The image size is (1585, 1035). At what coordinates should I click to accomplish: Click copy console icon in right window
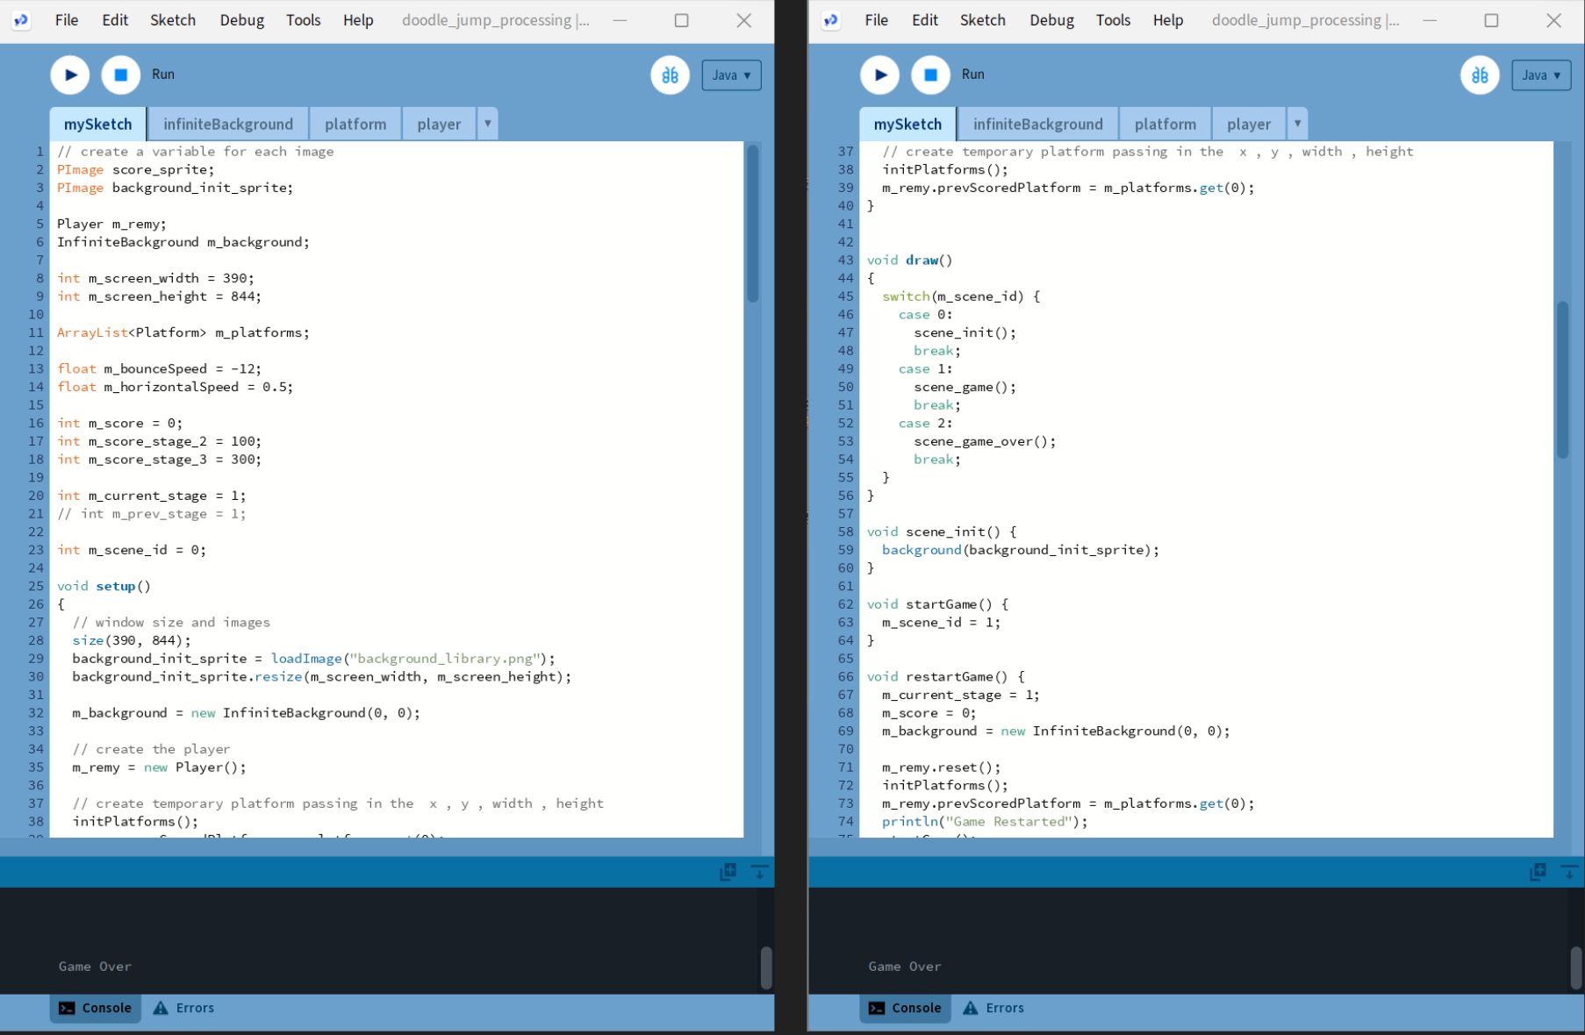pos(1538,872)
